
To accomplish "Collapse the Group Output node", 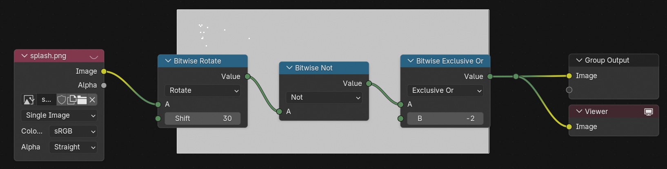I will tap(579, 60).
